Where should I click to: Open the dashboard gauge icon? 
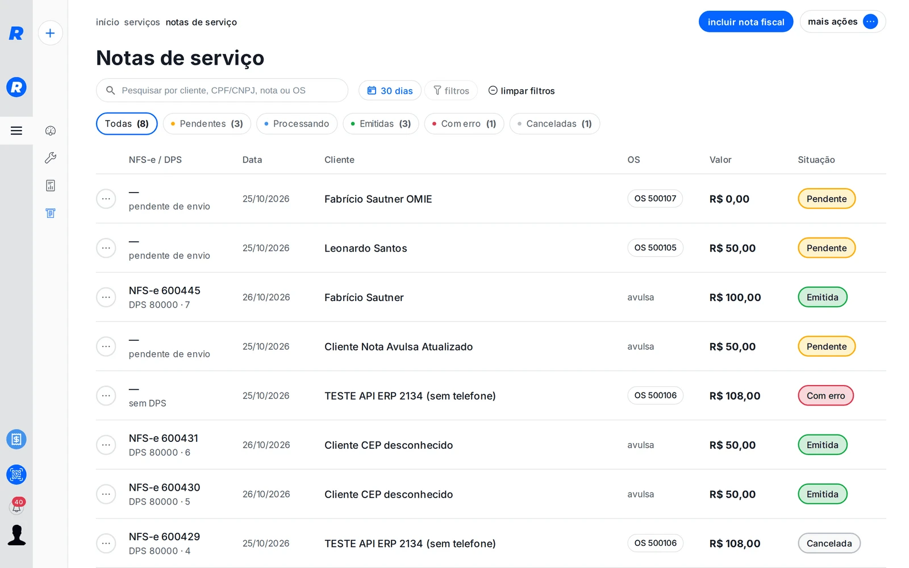point(51,131)
